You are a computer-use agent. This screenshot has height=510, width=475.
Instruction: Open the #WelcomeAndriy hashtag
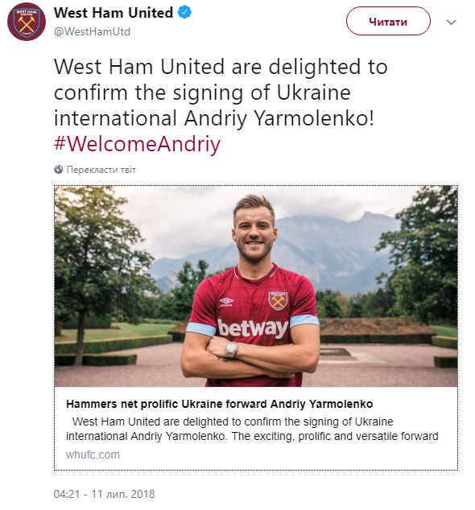pyautogui.click(x=137, y=144)
